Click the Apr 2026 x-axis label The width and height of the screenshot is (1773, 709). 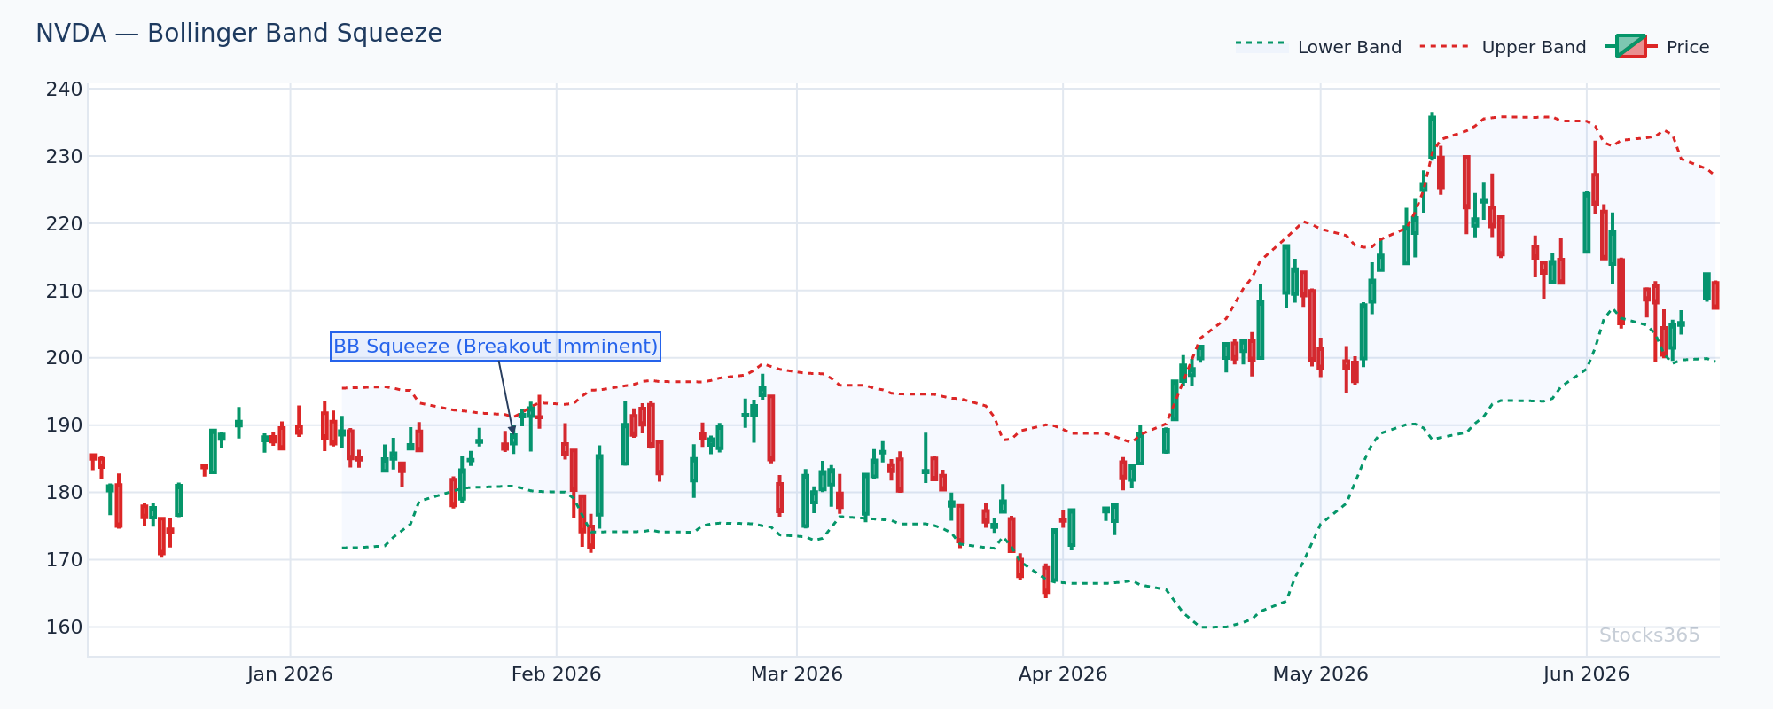(x=1063, y=674)
